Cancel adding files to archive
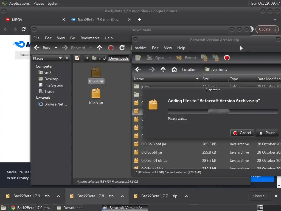Viewport: 281px width, 211px height. tap(242, 133)
